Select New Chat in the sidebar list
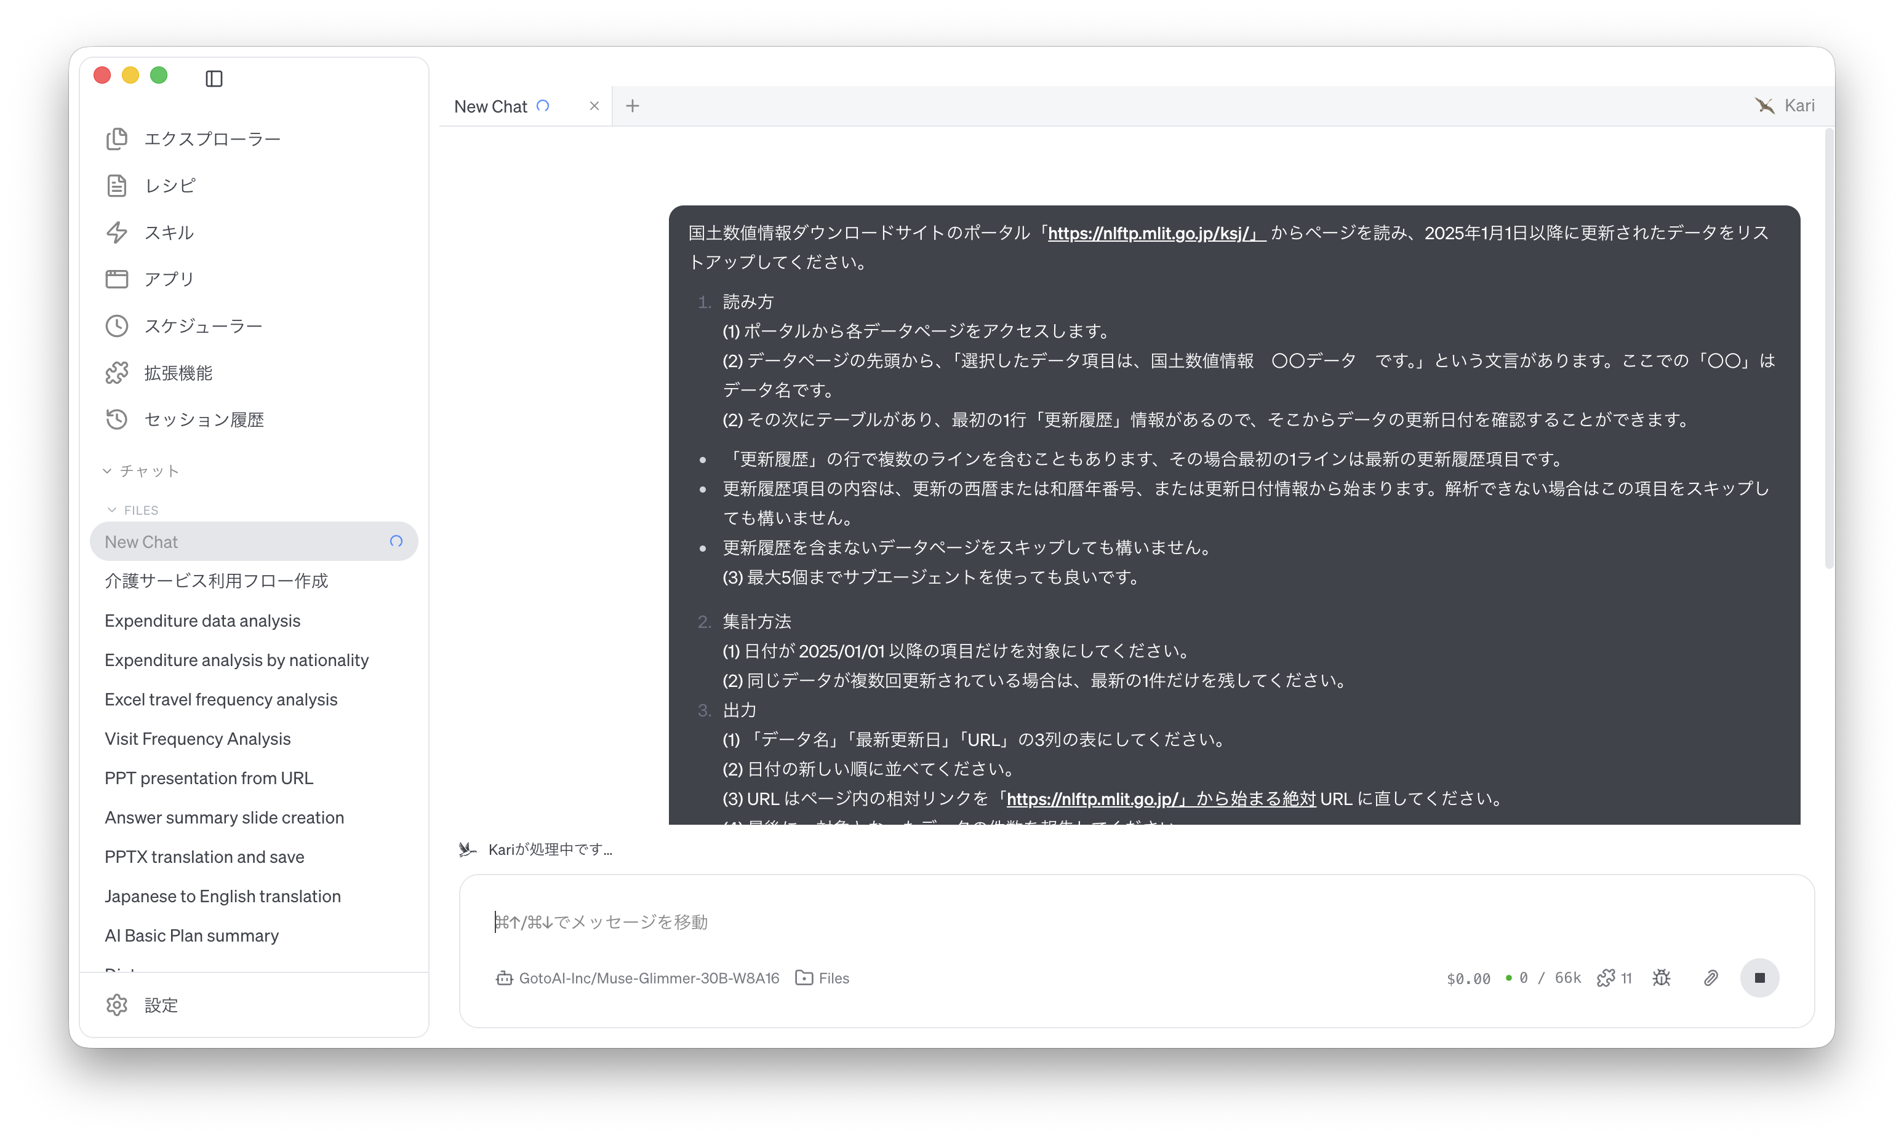Image resolution: width=1904 pixels, height=1139 pixels. 254,541
